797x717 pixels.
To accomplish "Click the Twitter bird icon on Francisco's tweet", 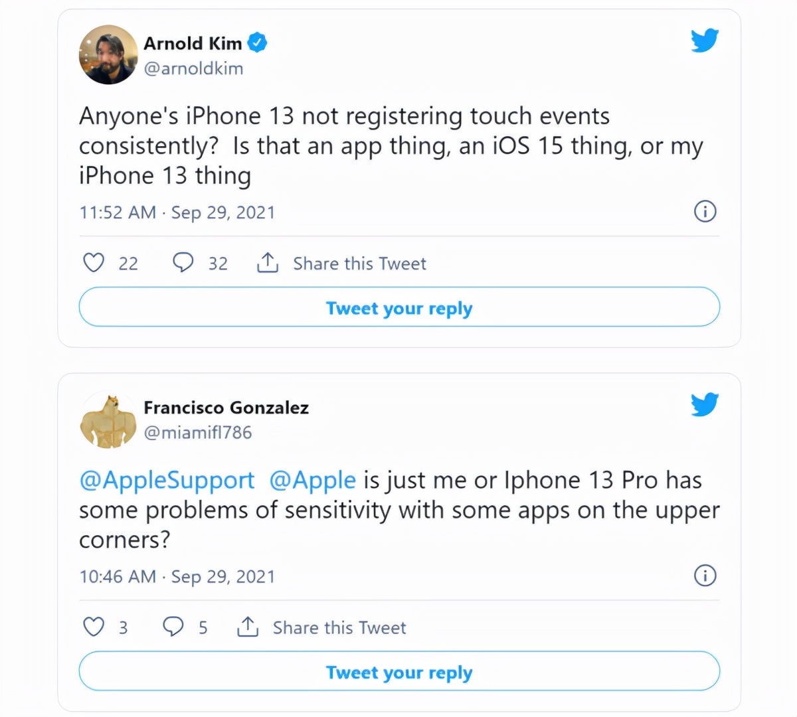I will tap(704, 404).
